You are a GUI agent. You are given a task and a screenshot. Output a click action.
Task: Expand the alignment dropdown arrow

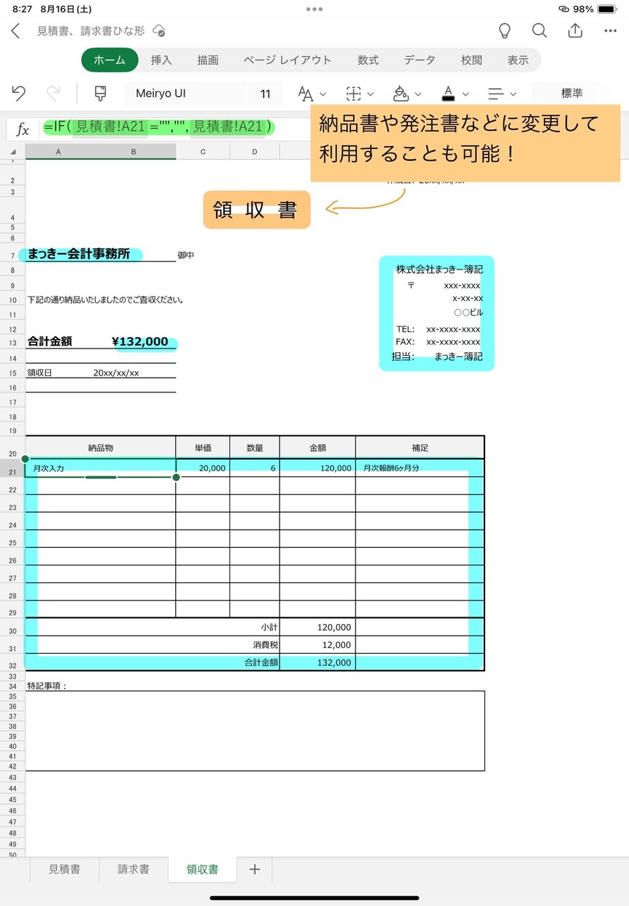(513, 94)
